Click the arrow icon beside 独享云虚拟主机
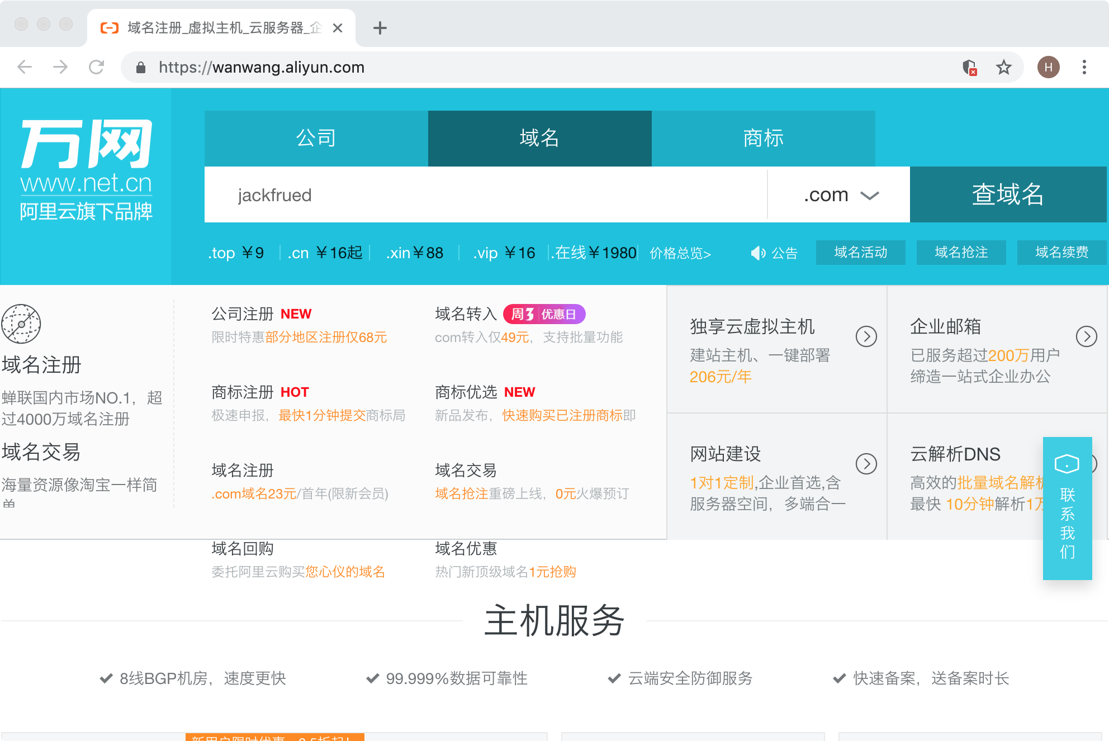 (866, 336)
